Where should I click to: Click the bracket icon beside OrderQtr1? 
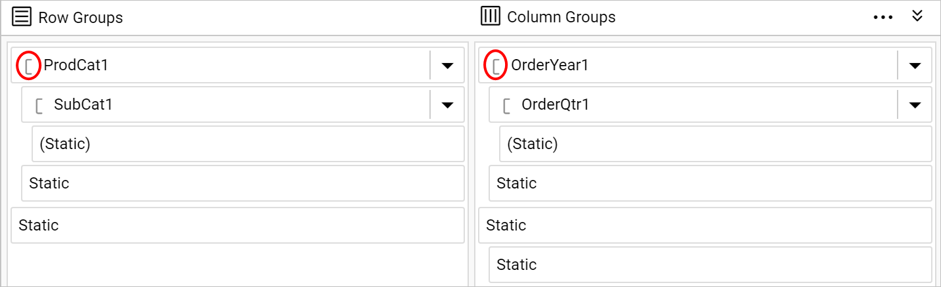[507, 105]
